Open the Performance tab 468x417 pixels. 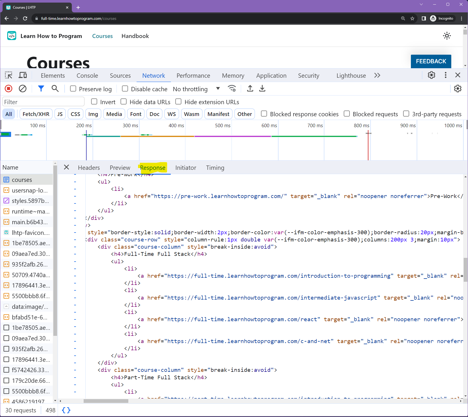pyautogui.click(x=193, y=75)
